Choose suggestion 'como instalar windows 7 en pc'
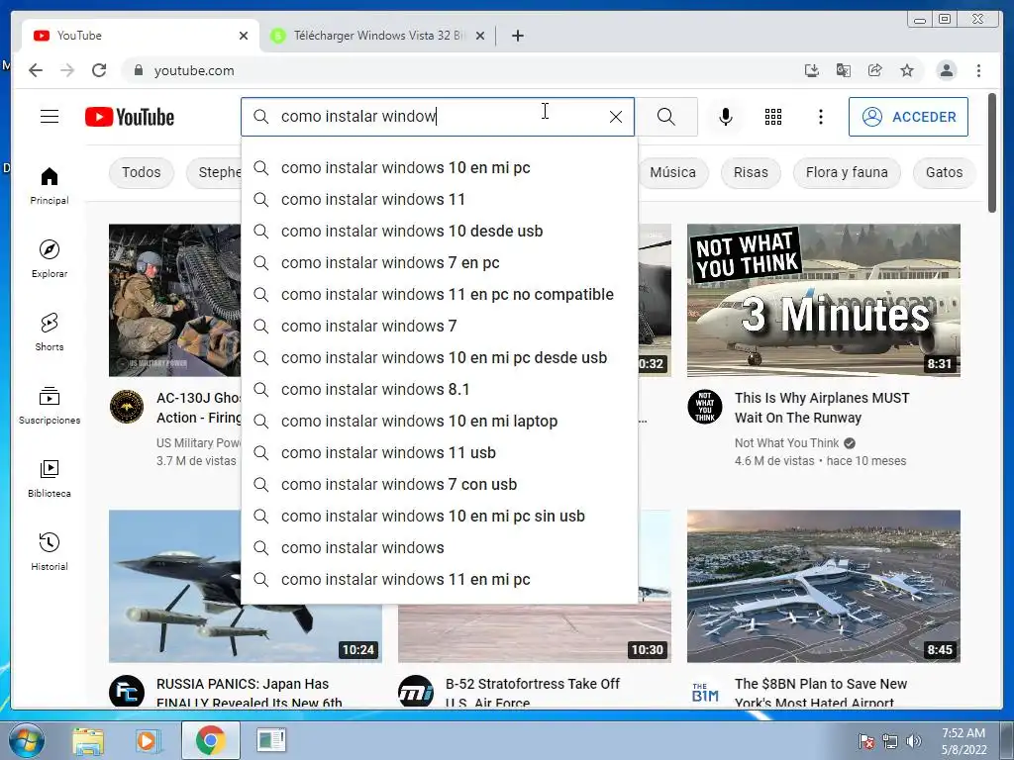 coord(439,263)
